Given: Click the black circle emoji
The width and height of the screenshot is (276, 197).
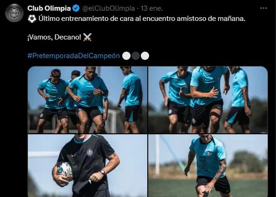Looking at the screenshot, I should [136, 56].
